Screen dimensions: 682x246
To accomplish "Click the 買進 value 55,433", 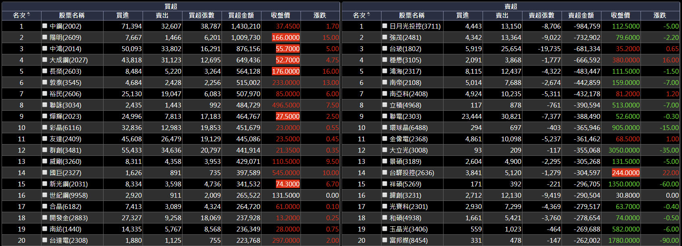I will click(x=132, y=150).
